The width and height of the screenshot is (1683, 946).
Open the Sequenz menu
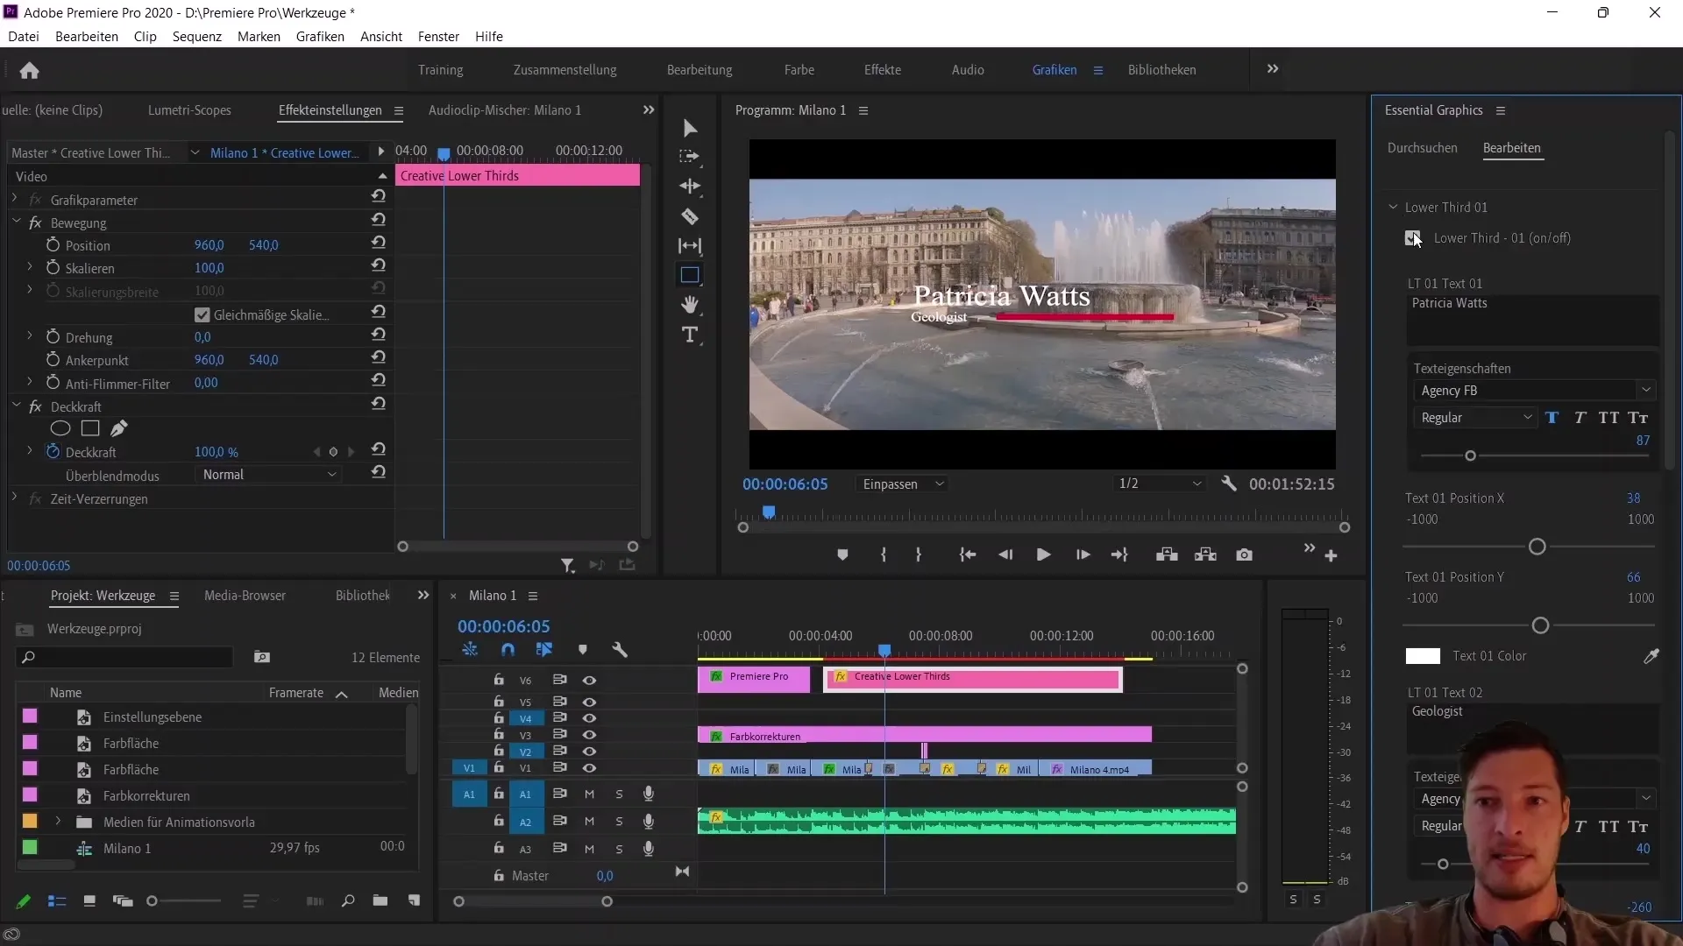[196, 37]
